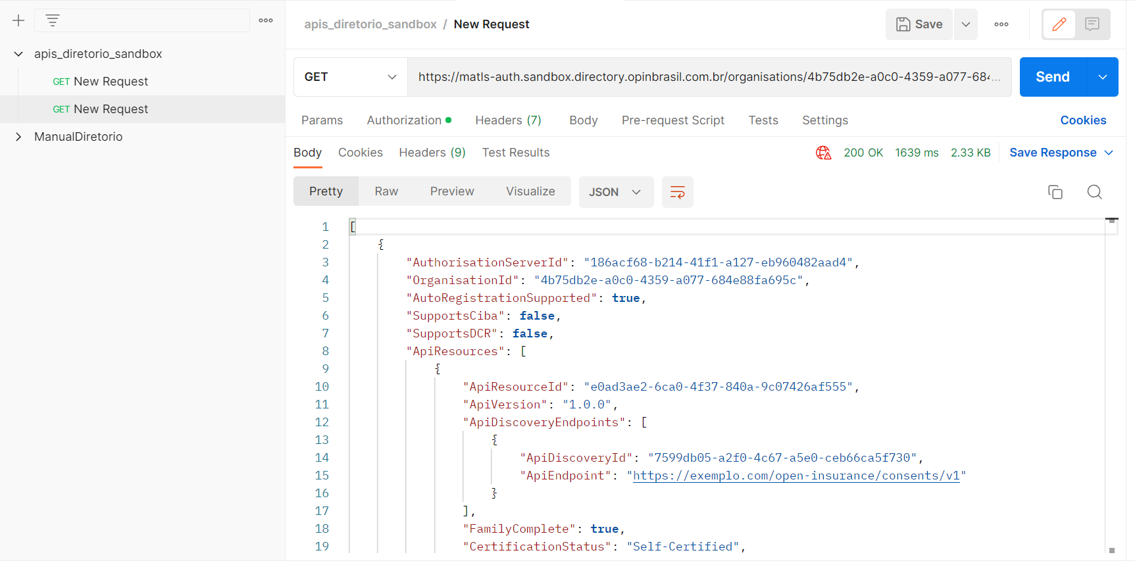Select the highlighted second GET New Request
Viewport: 1135px width, 563px height.
click(142, 109)
